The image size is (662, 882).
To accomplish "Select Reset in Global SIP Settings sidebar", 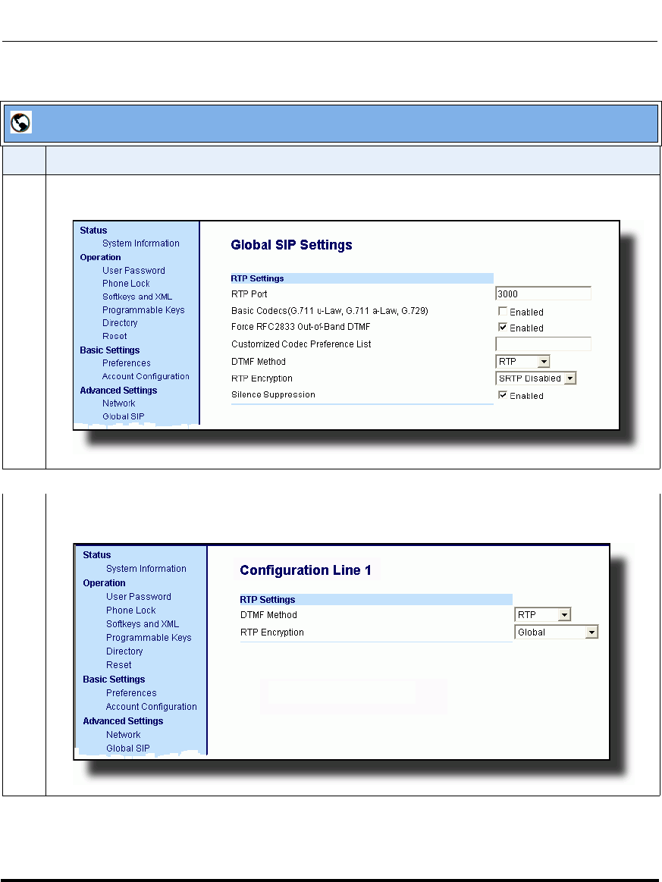I will coord(115,336).
